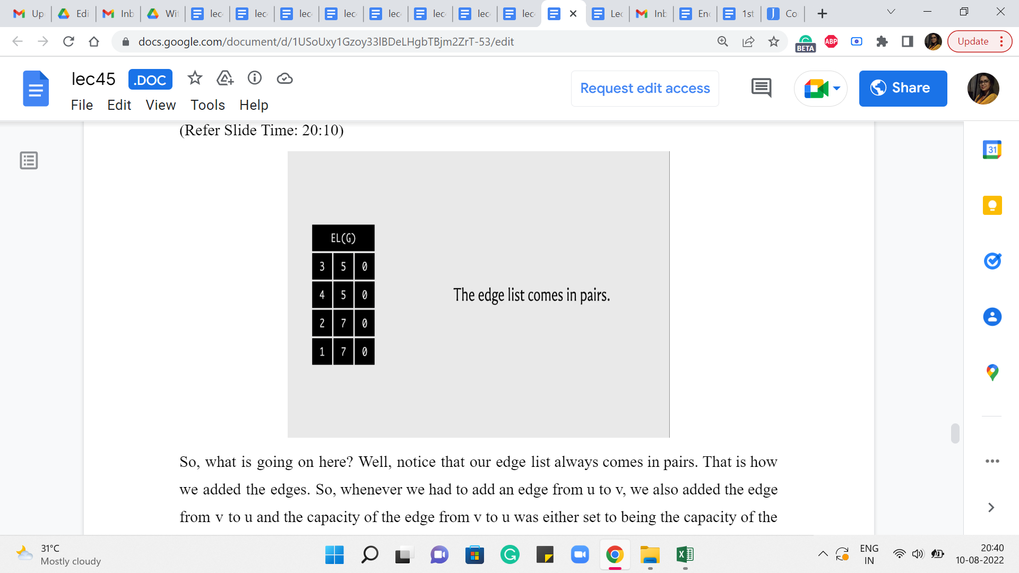Open the tab search chevron

pyautogui.click(x=891, y=12)
